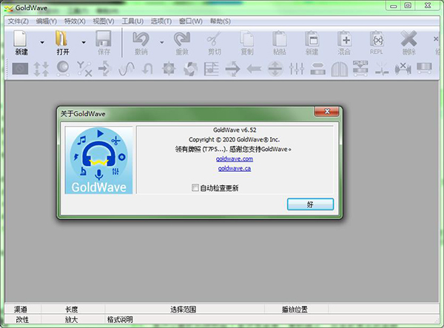The image size is (444, 328).
Task: Click the 剪切 scissors icon
Action: pyautogui.click(x=214, y=39)
